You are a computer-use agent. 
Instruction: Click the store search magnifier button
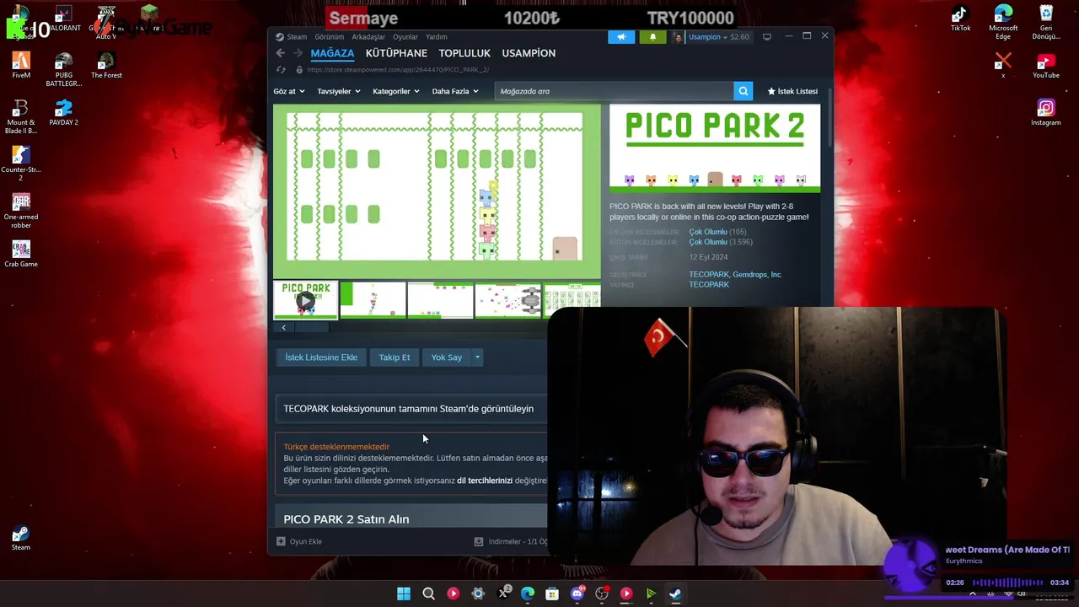pos(743,91)
